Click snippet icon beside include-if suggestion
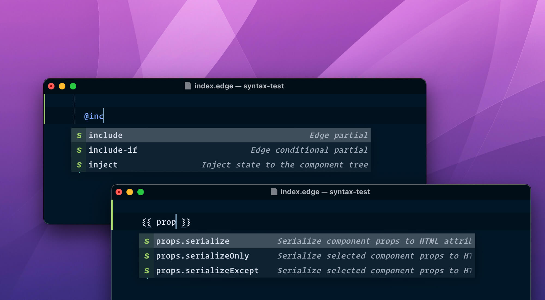Viewport: 545px width, 300px height. (79, 150)
